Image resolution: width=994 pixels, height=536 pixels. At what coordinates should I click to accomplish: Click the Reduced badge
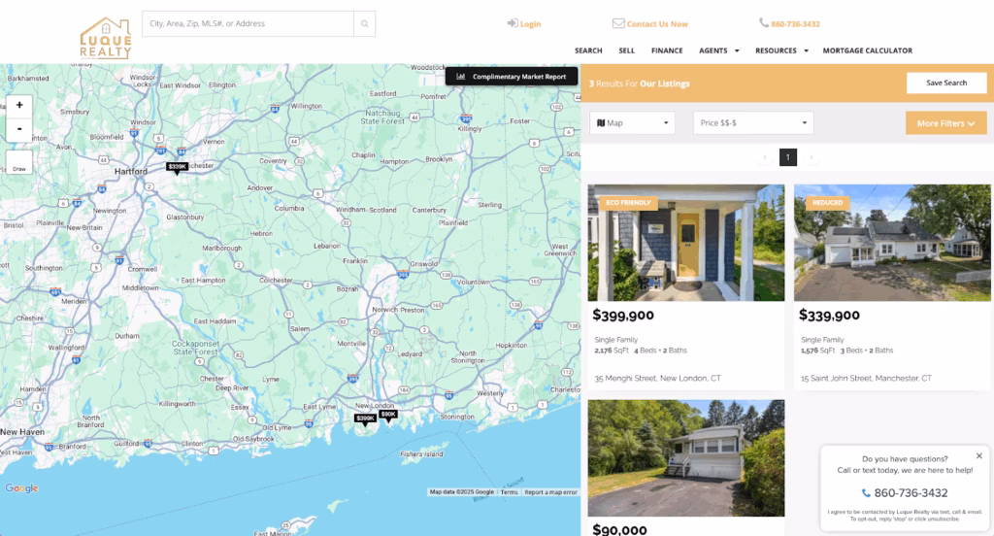coord(827,203)
